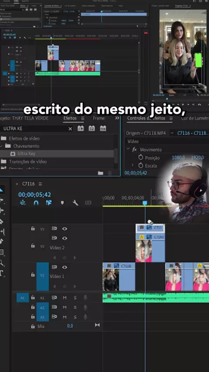Viewport: 209px width, 372px height.
Task: Click the YUV effects filter icon
Action: [103, 129]
